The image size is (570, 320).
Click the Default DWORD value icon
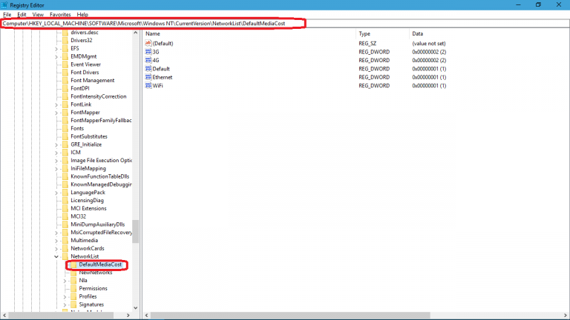pyautogui.click(x=147, y=69)
